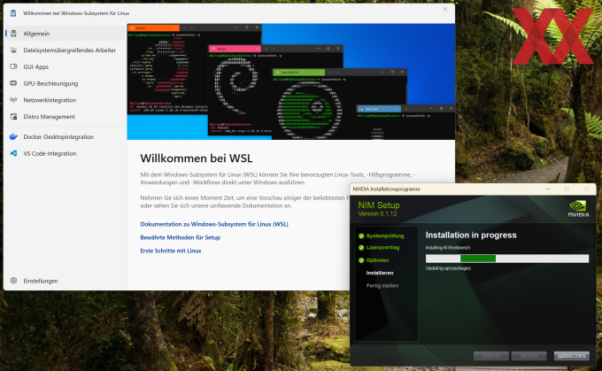This screenshot has height=371, width=602.
Task: Click the Netzwerkintegration antenna icon
Action: click(x=13, y=100)
